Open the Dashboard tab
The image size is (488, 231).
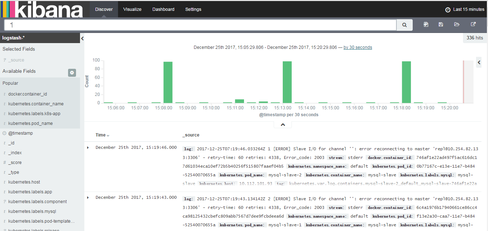point(163,9)
